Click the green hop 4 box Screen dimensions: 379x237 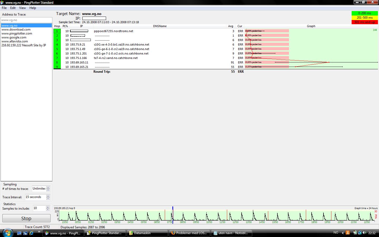(x=57, y=45)
